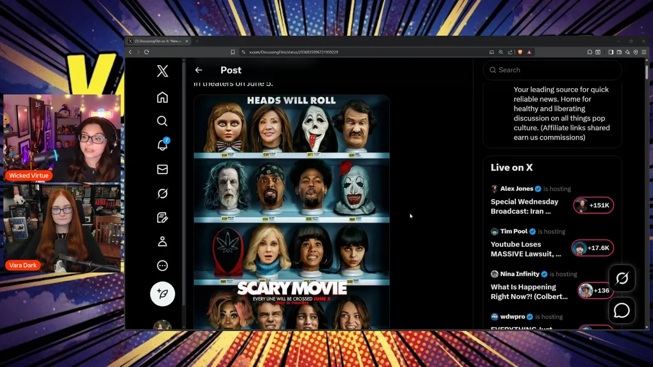Viewport: 653px width, 367px height.
Task: Open the Brave VPN shield icon
Action: tap(636, 52)
